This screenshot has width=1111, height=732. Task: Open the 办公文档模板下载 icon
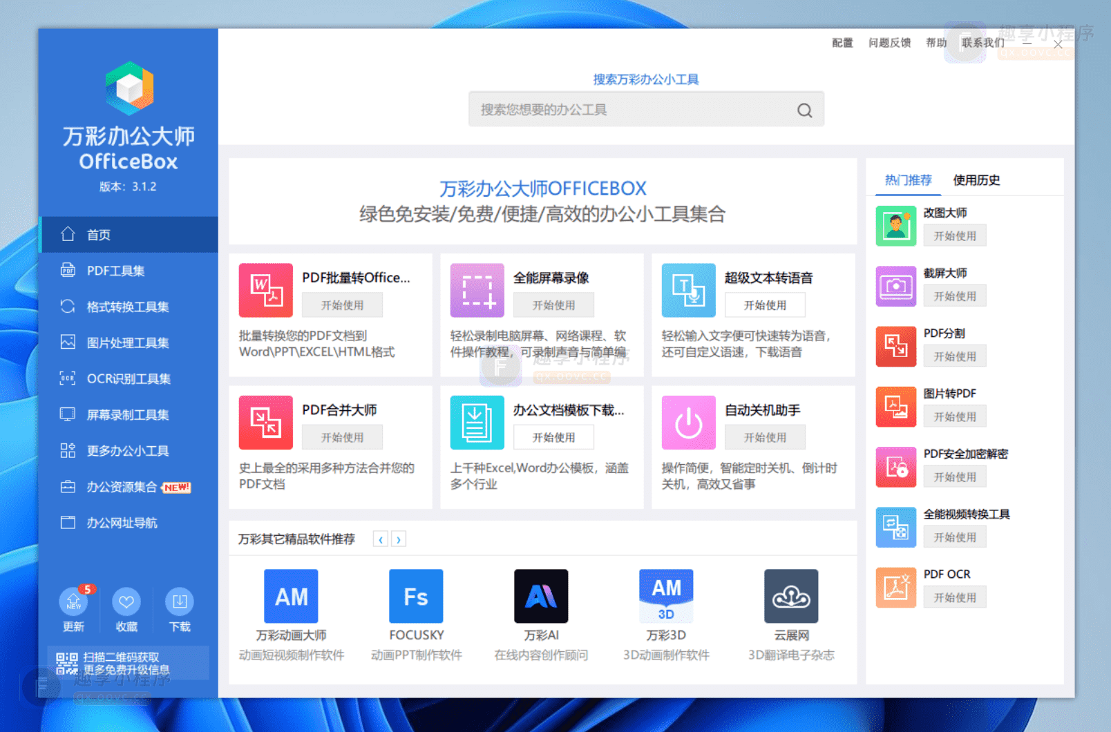477,423
